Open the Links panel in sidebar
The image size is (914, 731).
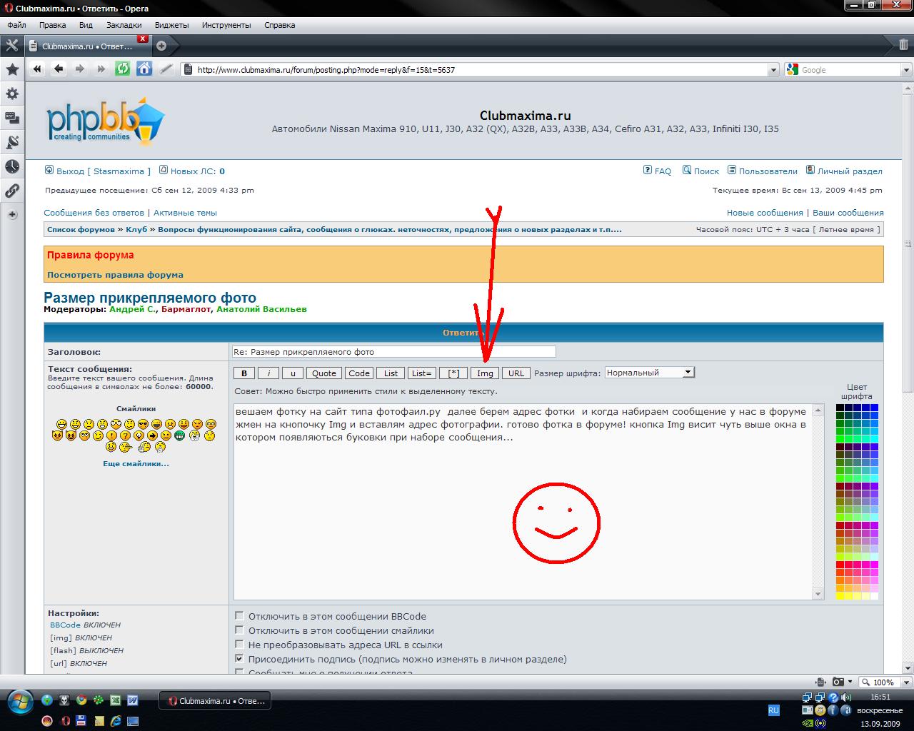click(x=12, y=191)
